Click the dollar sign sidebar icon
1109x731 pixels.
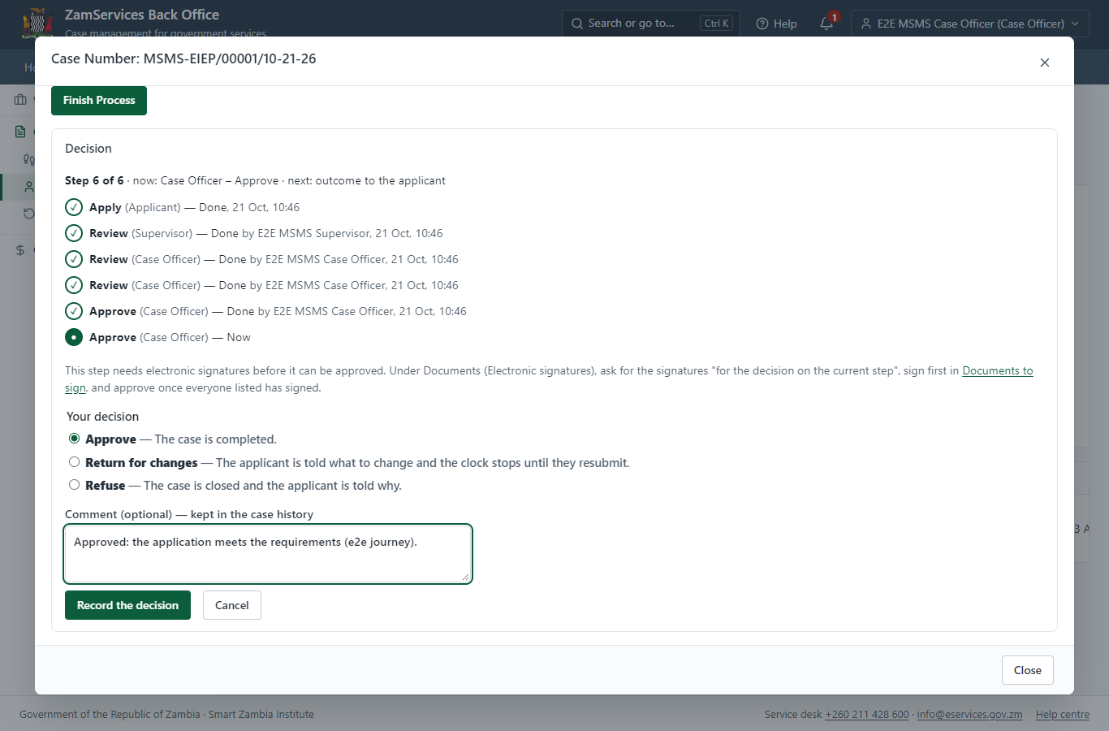coord(20,250)
